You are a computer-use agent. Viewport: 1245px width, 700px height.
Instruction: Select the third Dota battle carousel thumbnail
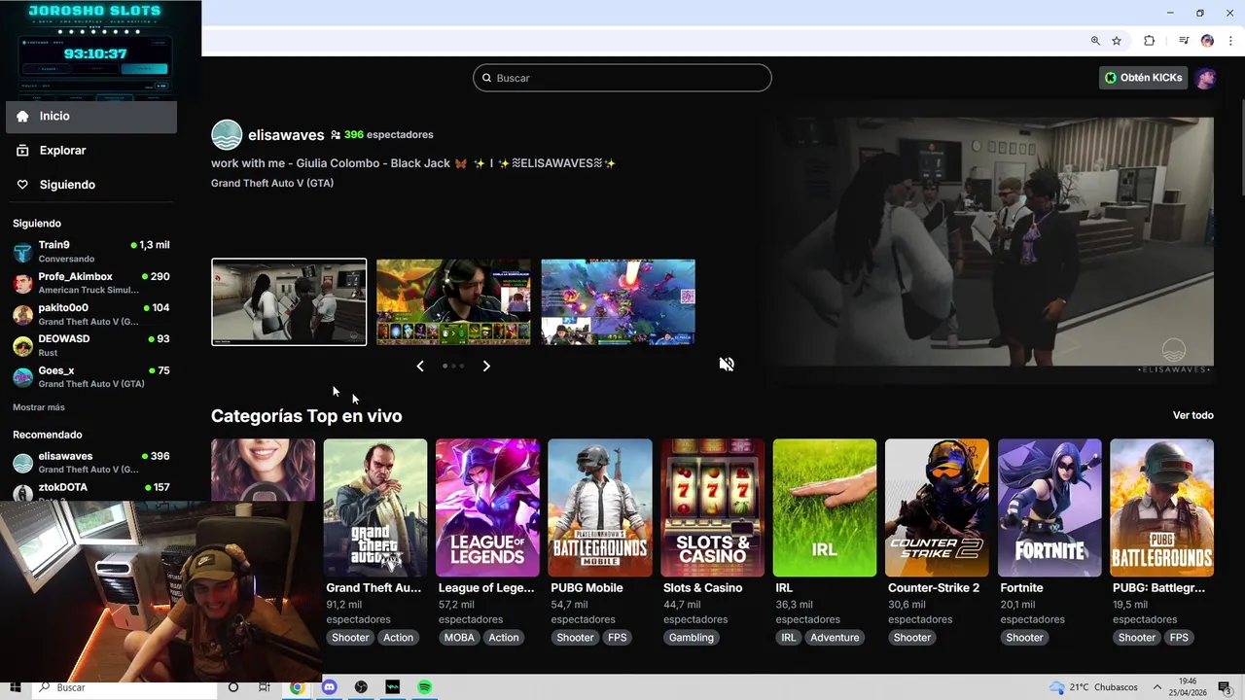click(x=618, y=301)
